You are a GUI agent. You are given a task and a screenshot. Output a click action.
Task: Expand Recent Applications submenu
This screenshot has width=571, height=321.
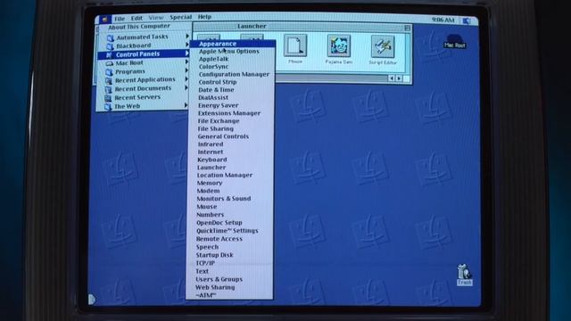click(145, 79)
